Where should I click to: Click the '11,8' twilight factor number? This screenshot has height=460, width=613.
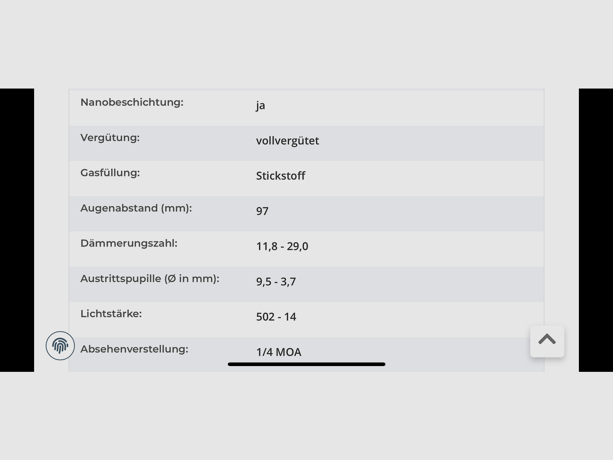click(267, 246)
